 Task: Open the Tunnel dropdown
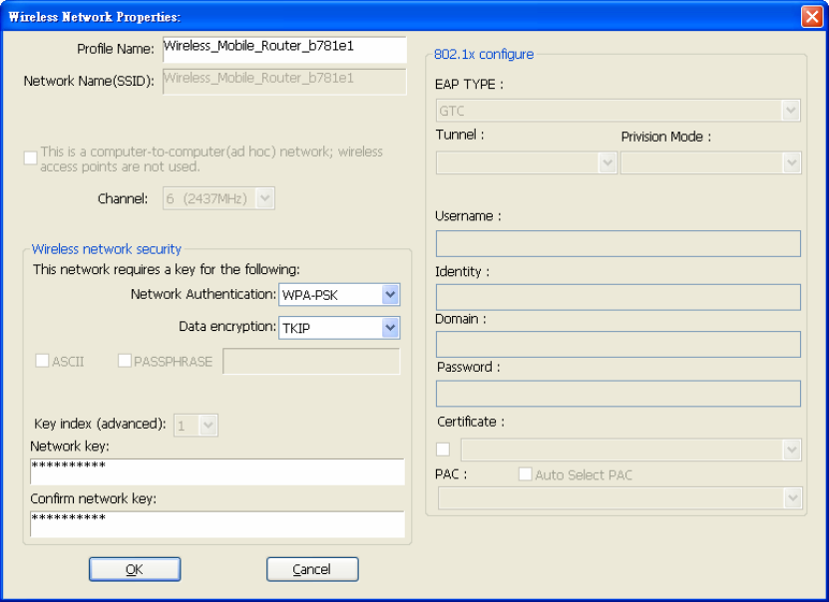[526, 162]
